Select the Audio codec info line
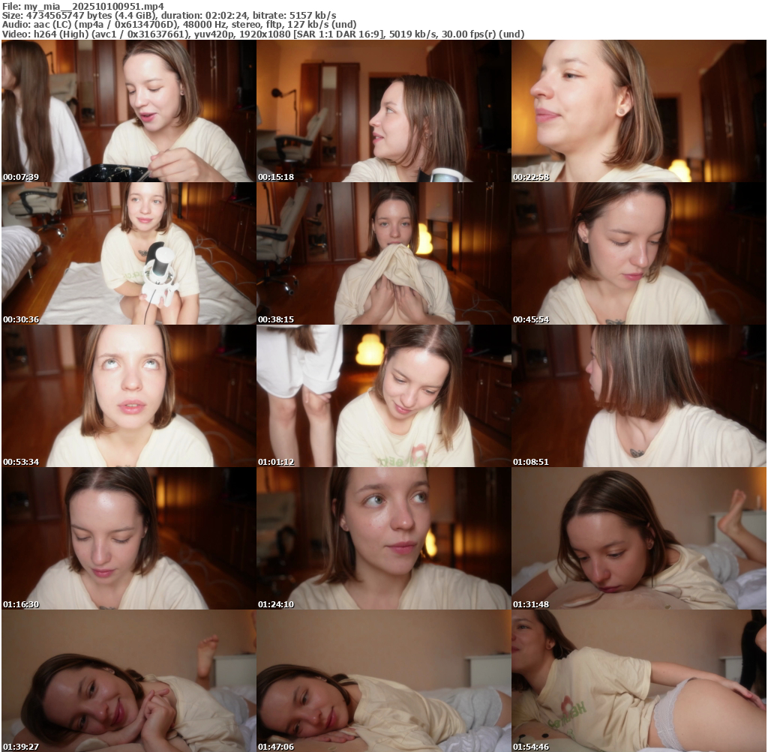This screenshot has height=752, width=768. [x=179, y=25]
